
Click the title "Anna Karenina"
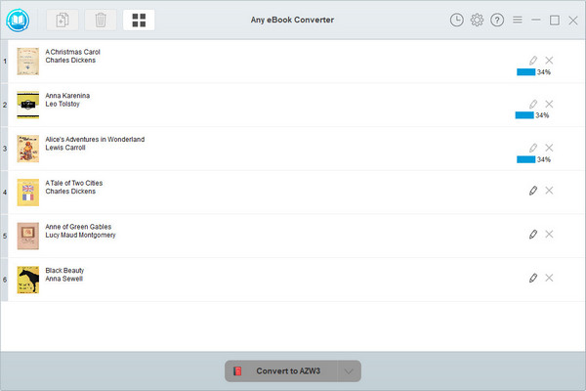(67, 96)
